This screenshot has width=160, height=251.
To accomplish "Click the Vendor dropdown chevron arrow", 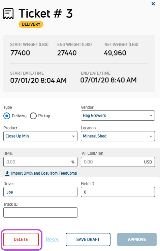I will coord(151,116).
